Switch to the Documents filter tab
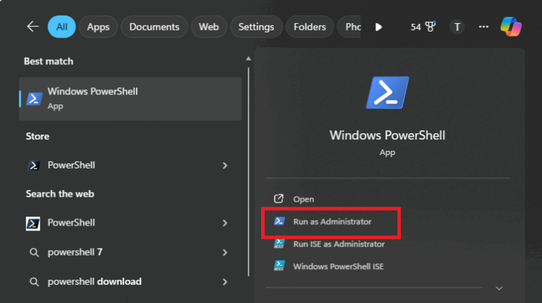The height and width of the screenshot is (303, 542). click(154, 27)
